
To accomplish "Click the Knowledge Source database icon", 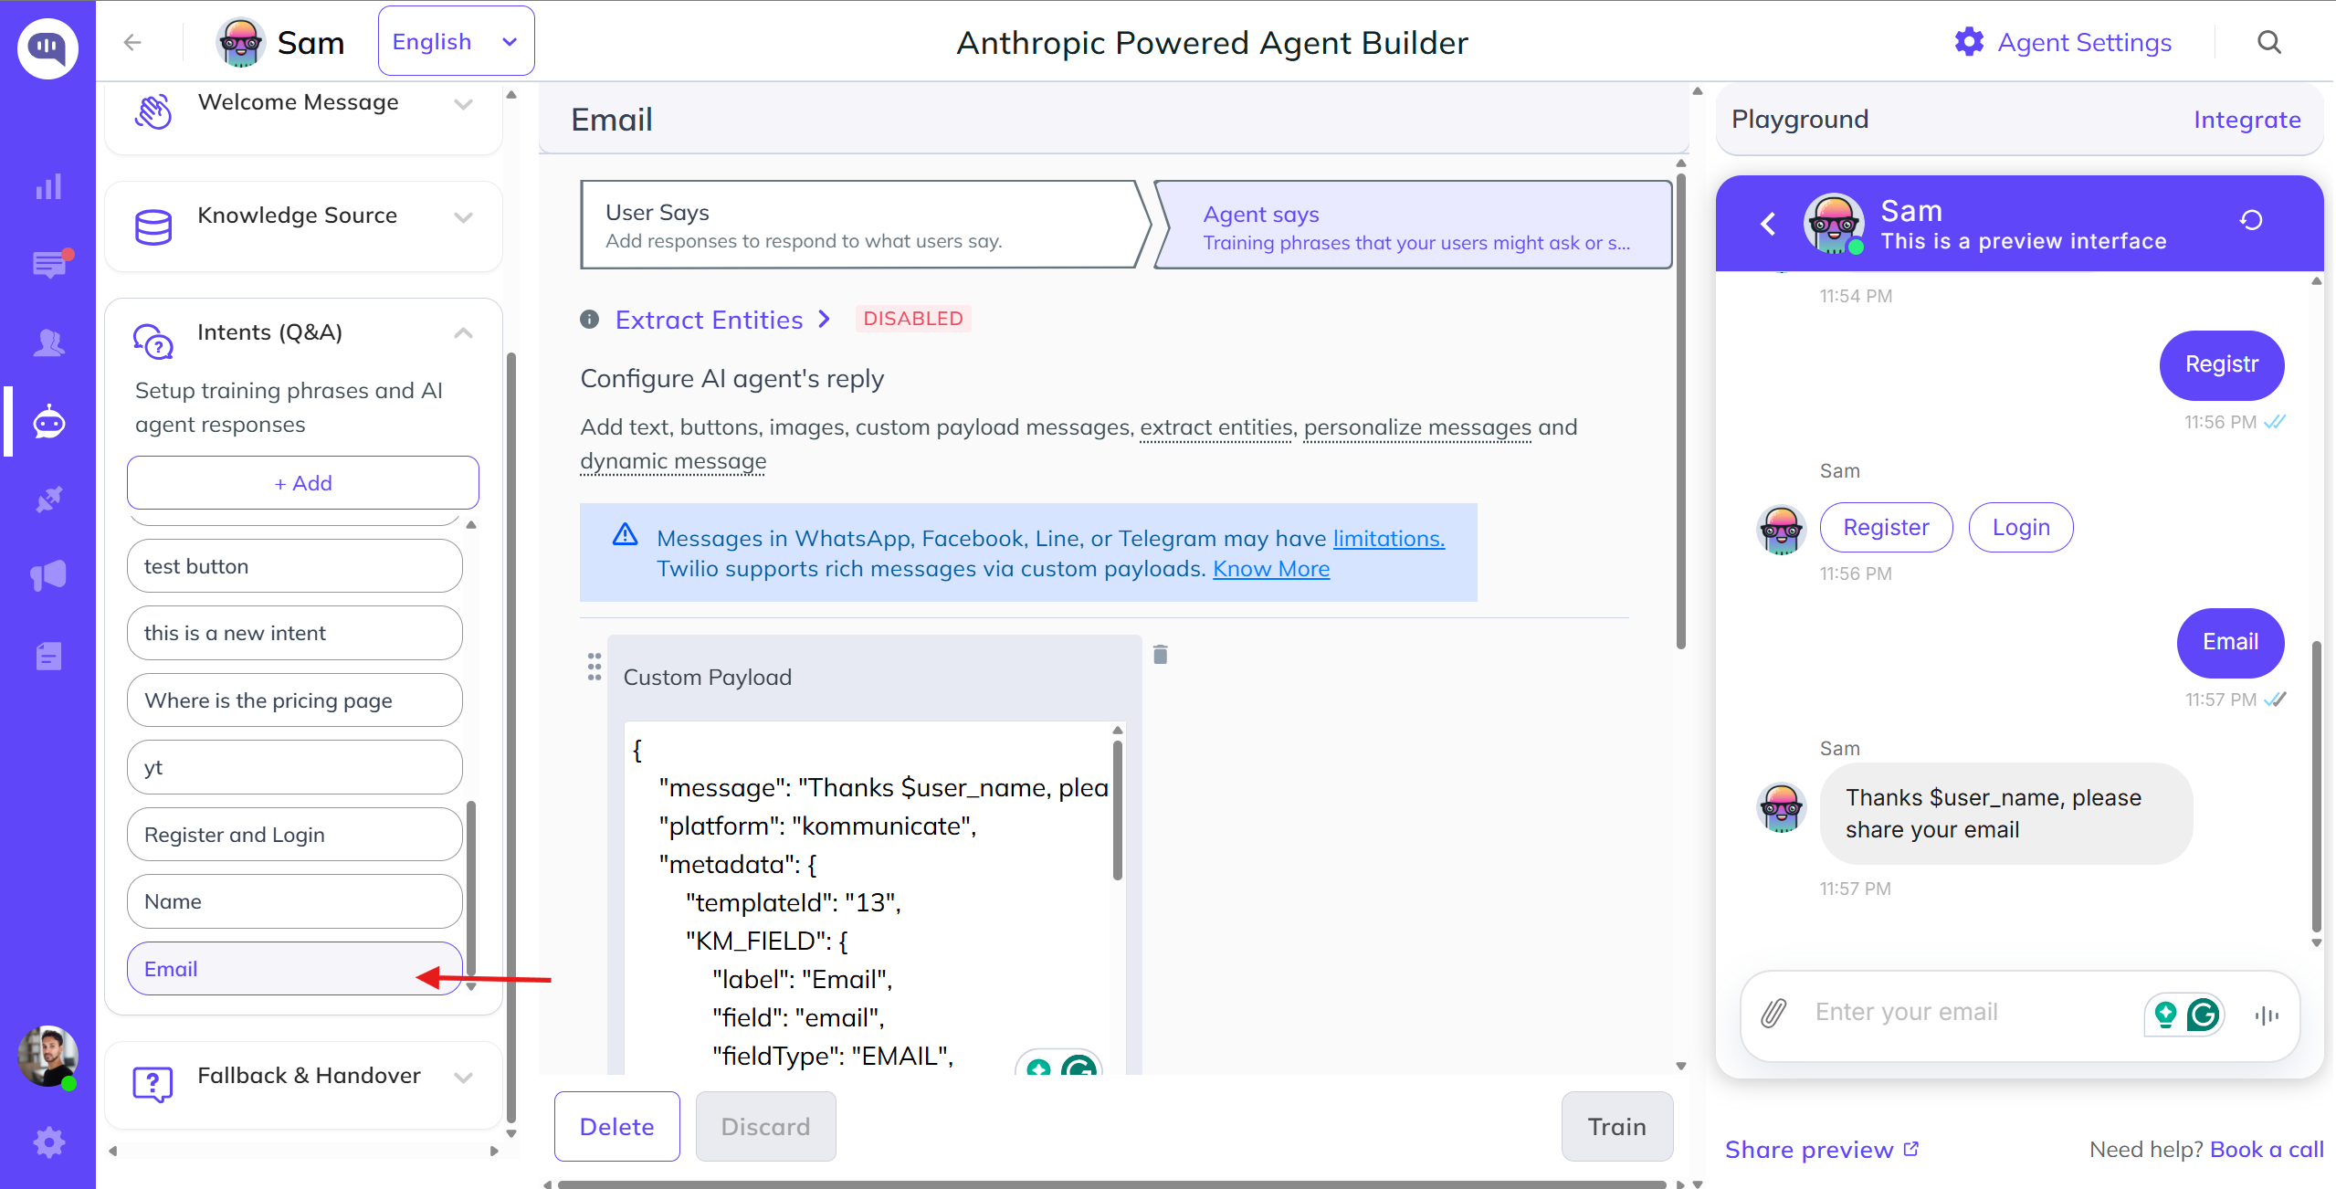I will (153, 227).
